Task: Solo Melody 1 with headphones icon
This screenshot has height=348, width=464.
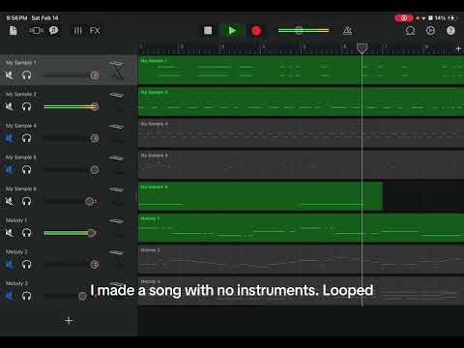Action: [26, 233]
